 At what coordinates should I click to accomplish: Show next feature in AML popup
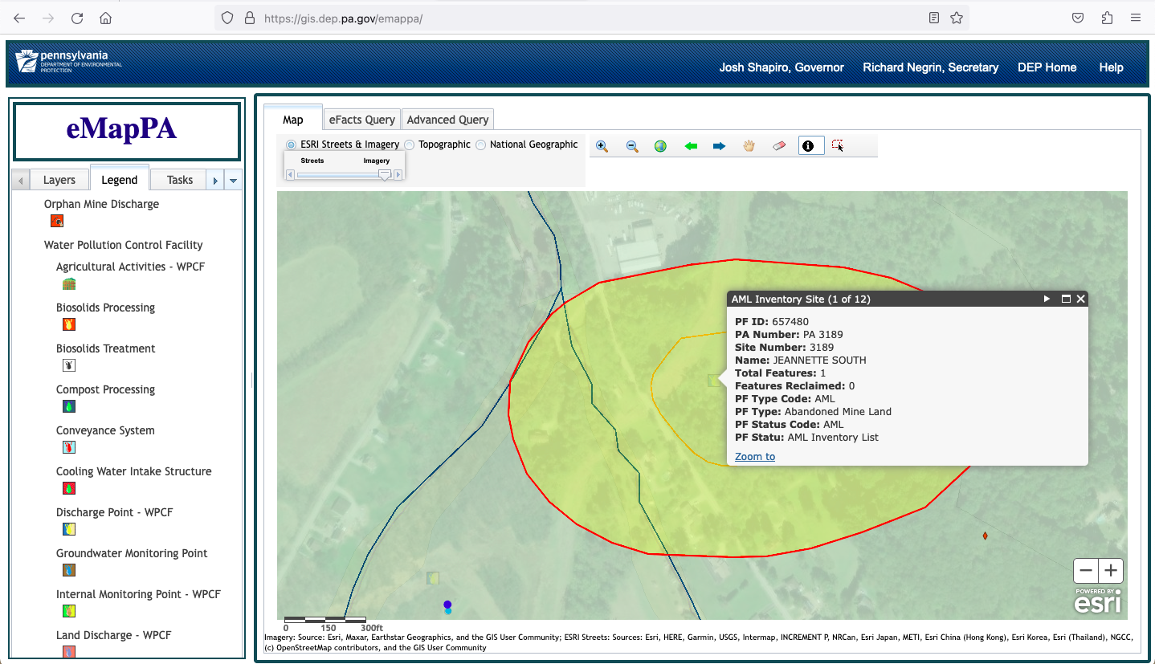[1047, 299]
